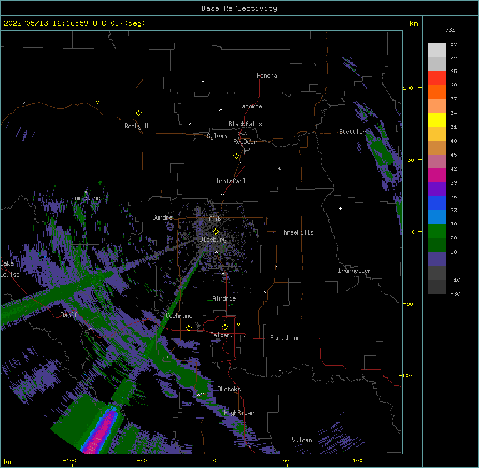This screenshot has width=479, height=468.
Task: Select the Drumheller label
Action: (355, 271)
